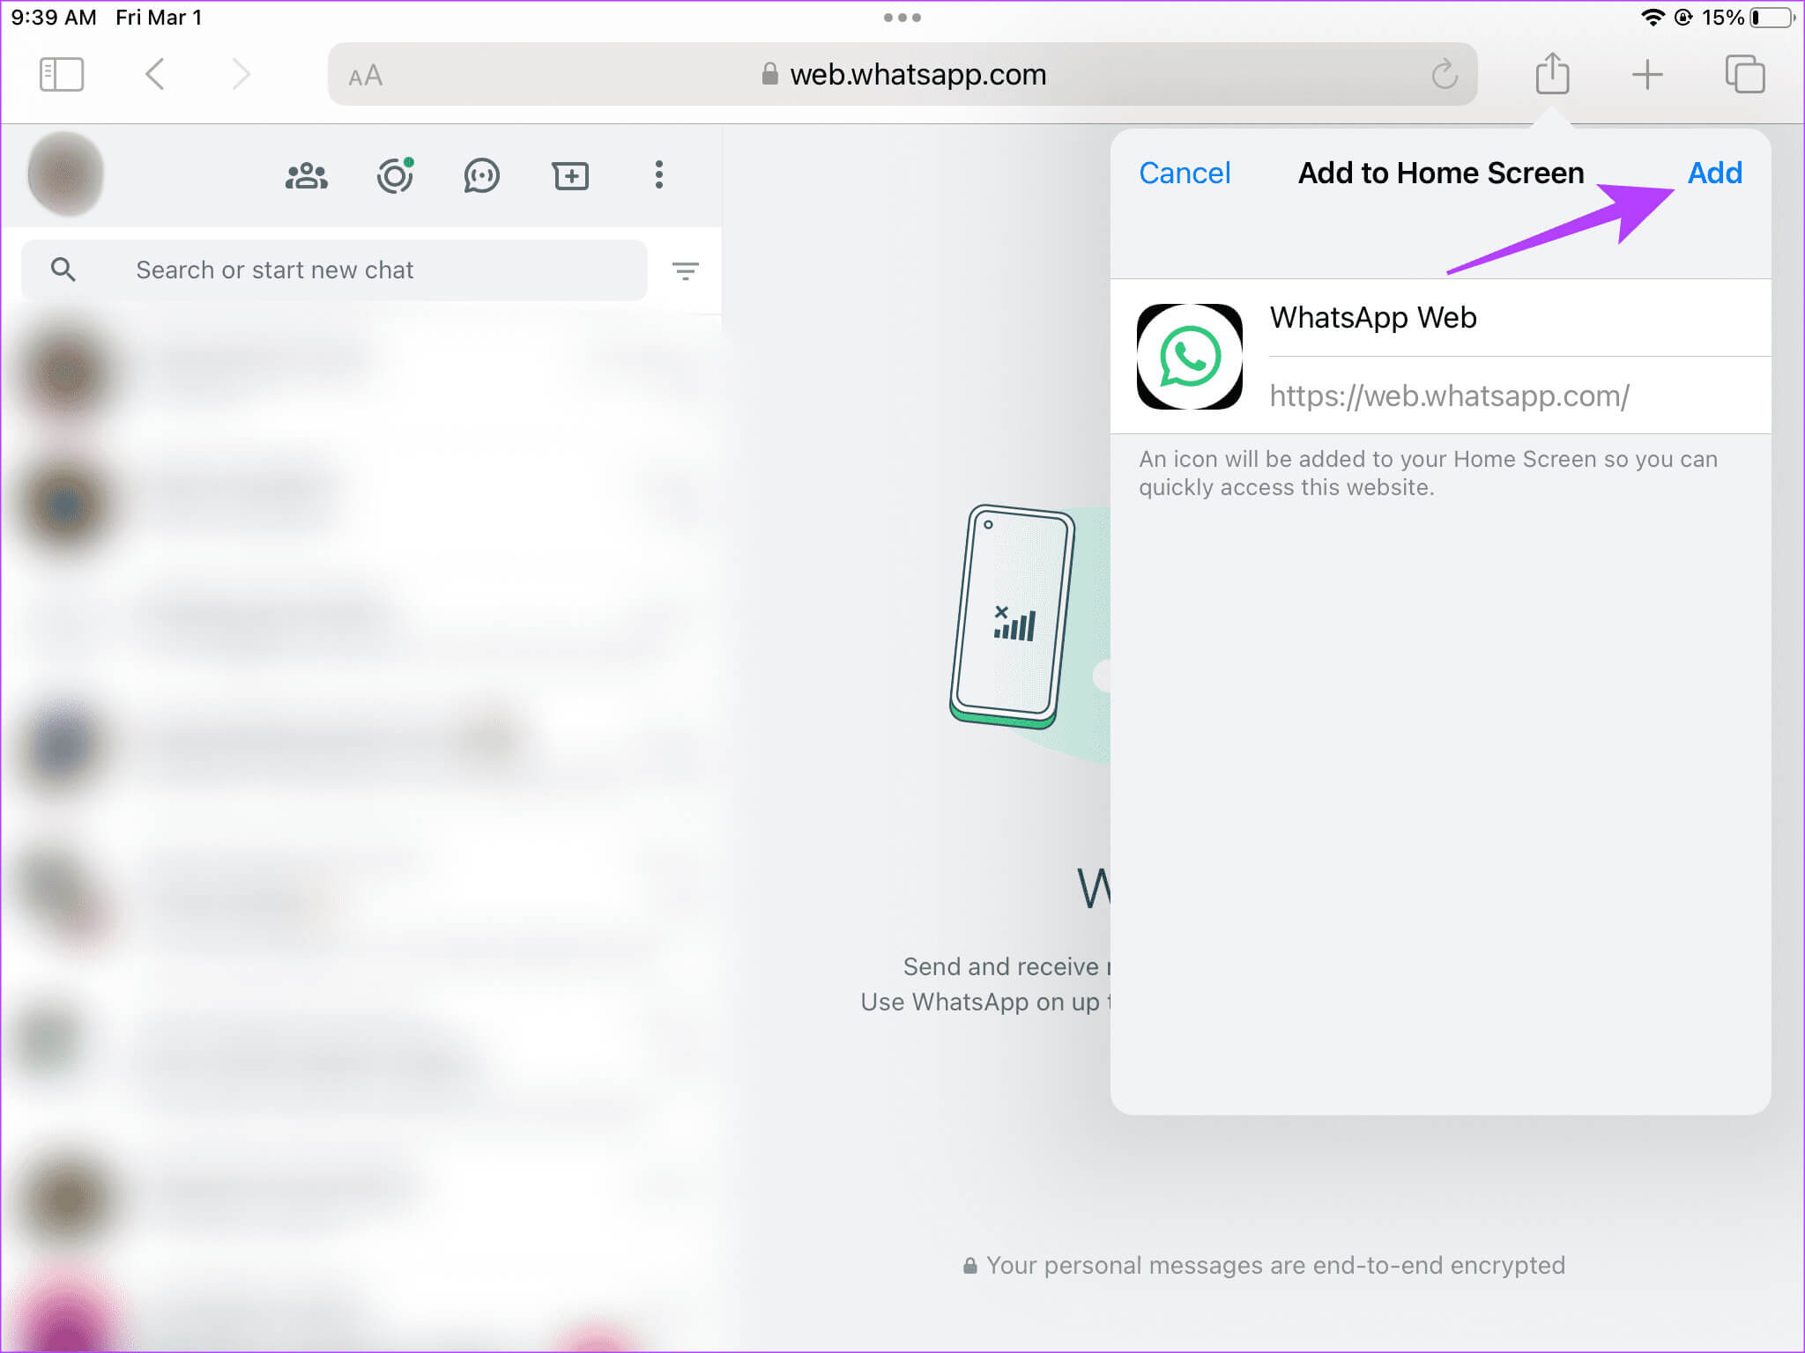Tap the search bar magnifier icon
1805x1353 pixels.
(63, 269)
